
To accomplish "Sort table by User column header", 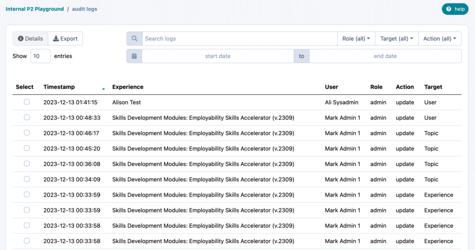I will tap(331, 87).
